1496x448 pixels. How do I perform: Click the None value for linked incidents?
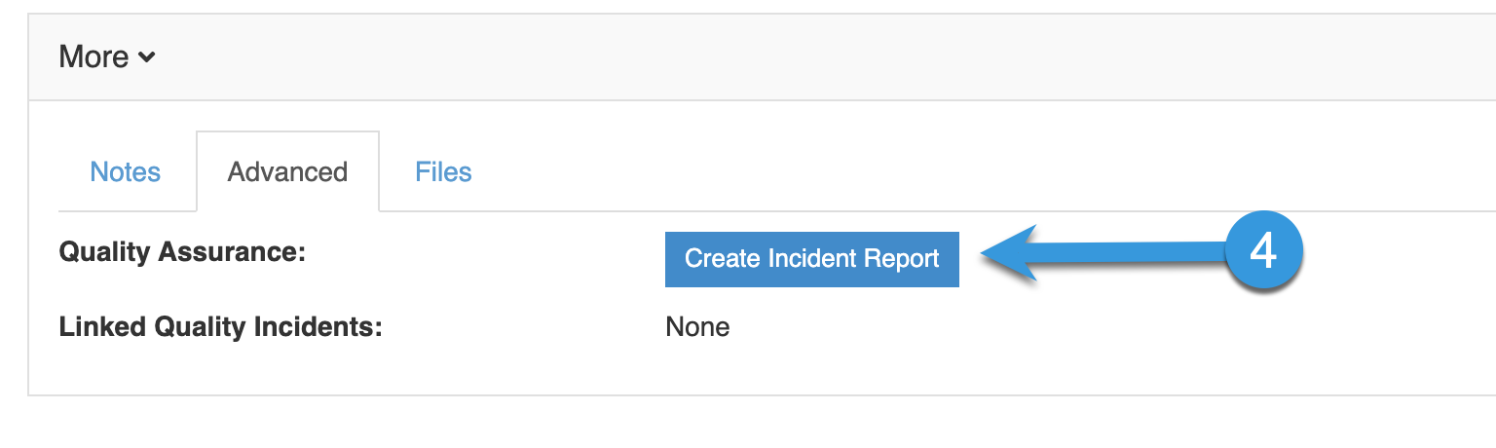pyautogui.click(x=697, y=327)
